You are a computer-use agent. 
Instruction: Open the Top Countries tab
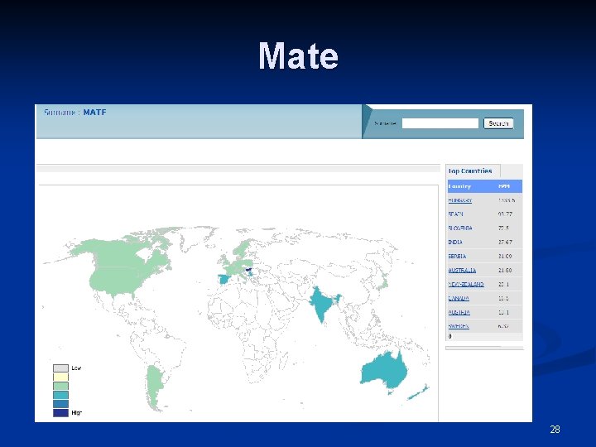tap(473, 171)
